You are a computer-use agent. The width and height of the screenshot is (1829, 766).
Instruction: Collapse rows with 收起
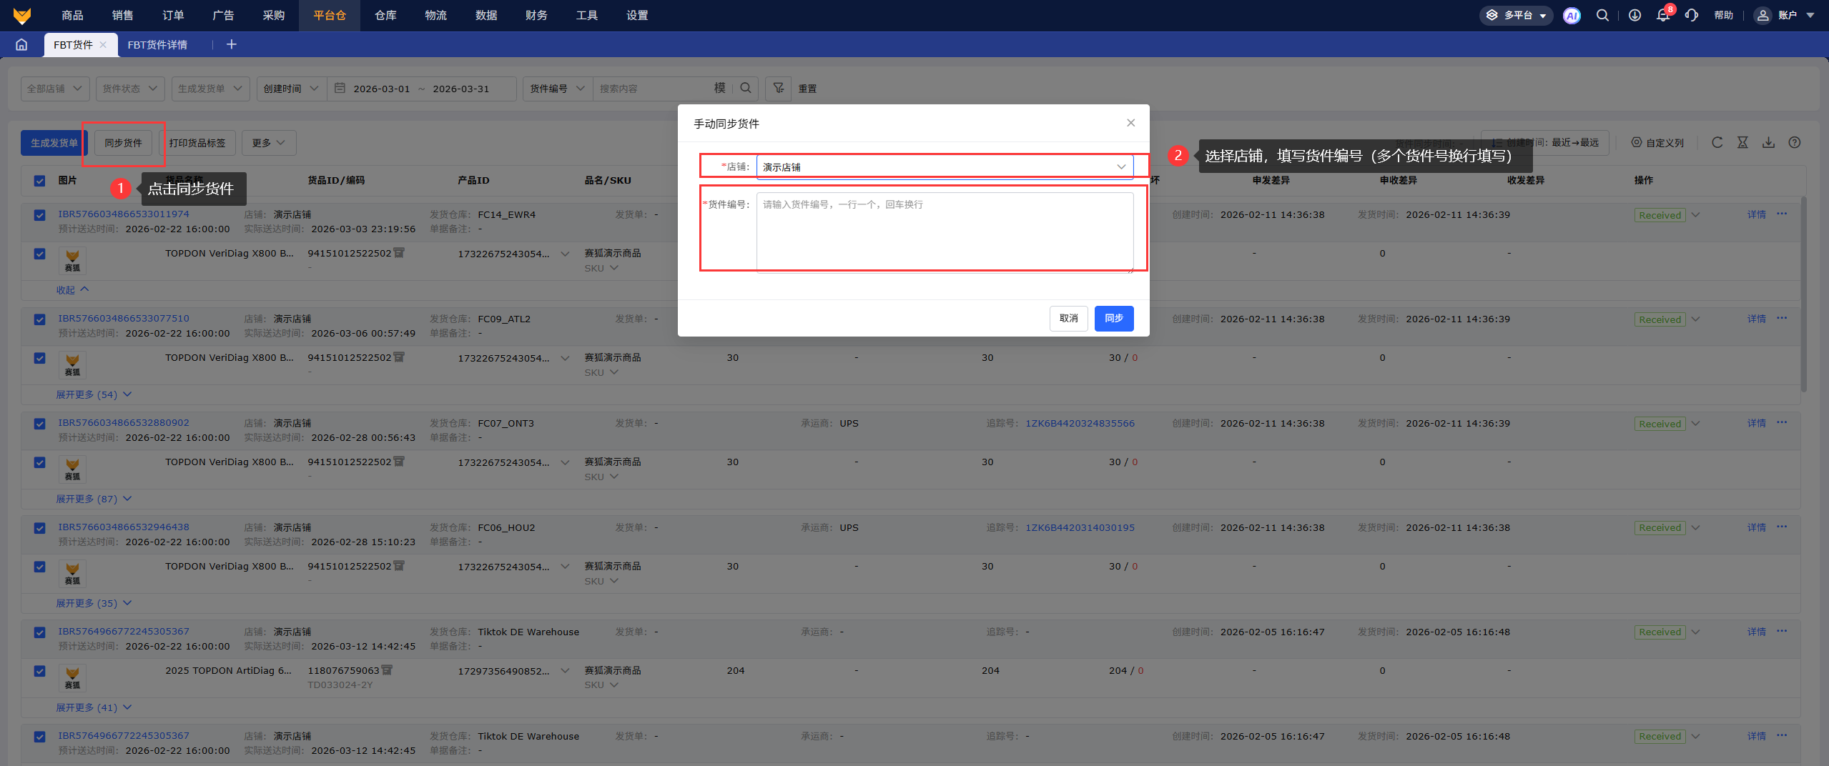pyautogui.click(x=72, y=290)
